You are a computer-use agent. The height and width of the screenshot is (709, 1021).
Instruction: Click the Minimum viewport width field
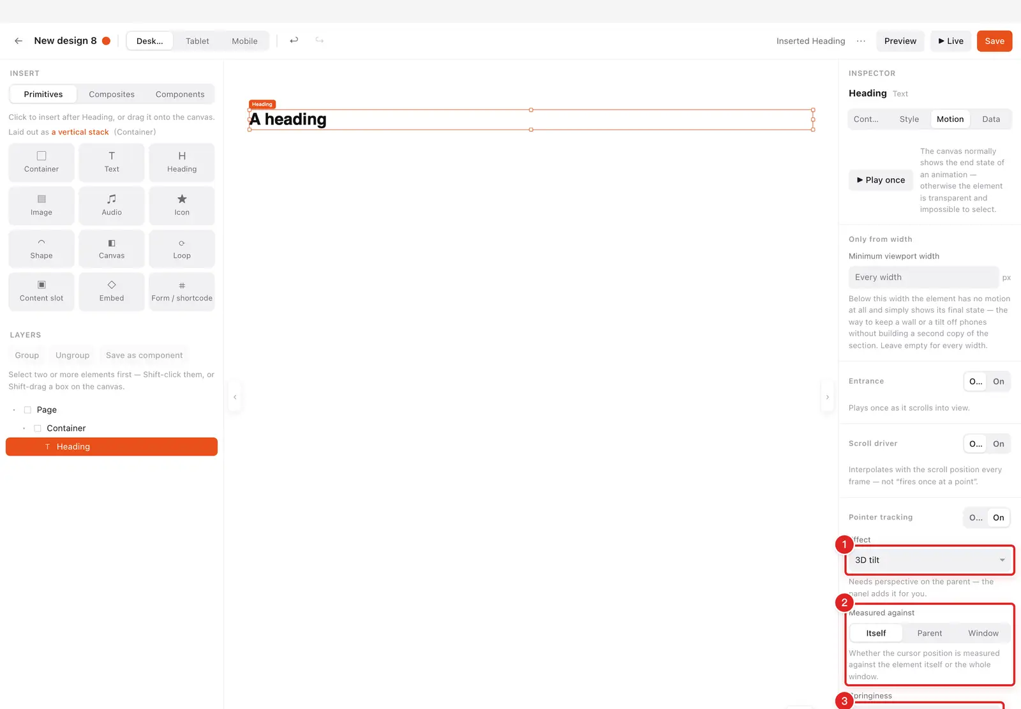[x=923, y=278]
